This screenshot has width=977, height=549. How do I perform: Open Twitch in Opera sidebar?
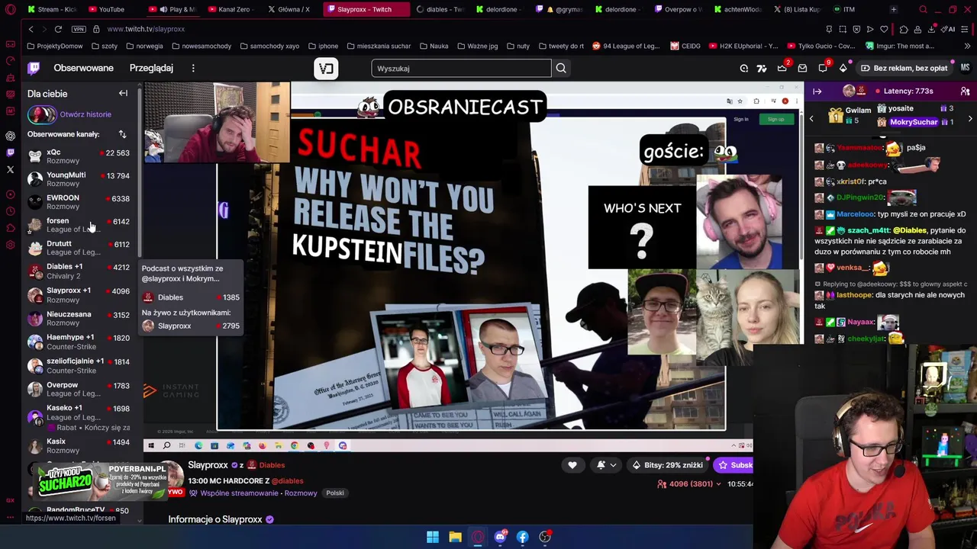click(10, 152)
